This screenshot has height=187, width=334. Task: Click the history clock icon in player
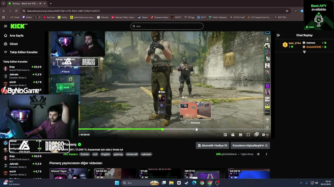point(267,128)
